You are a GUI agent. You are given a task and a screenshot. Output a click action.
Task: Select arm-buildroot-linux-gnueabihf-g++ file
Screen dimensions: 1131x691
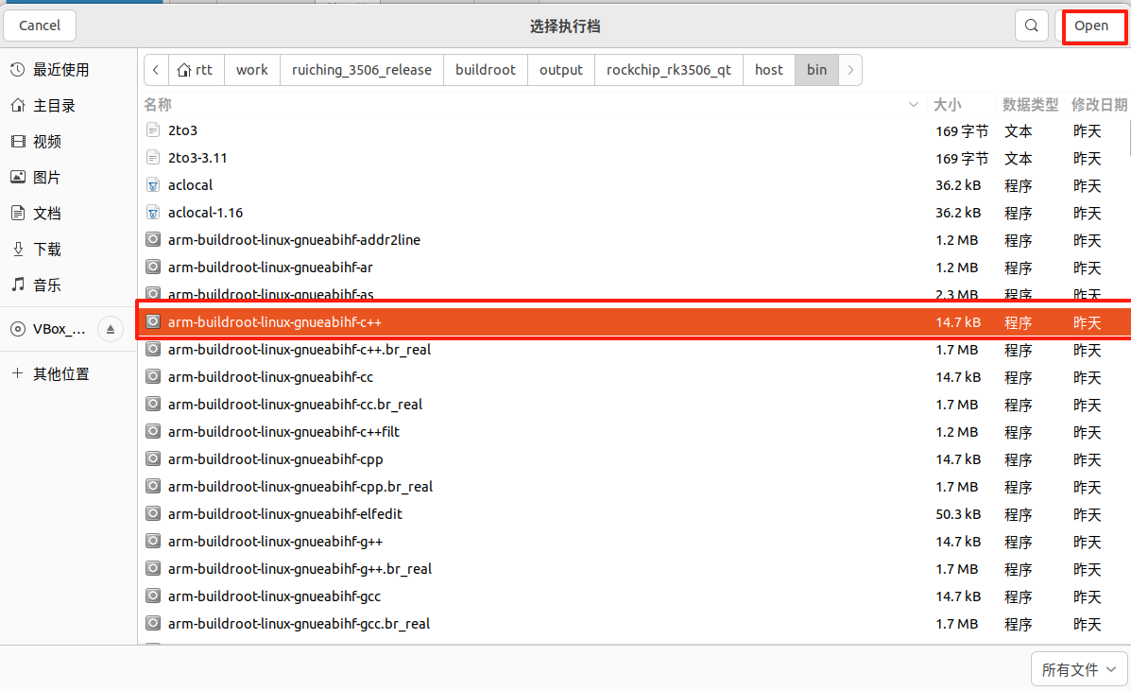275,542
